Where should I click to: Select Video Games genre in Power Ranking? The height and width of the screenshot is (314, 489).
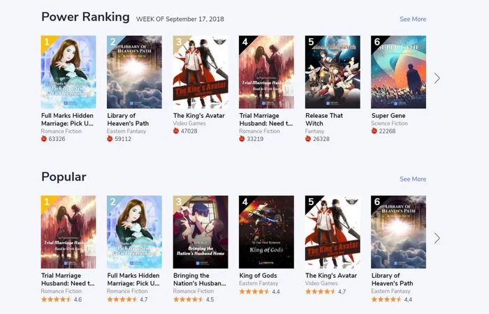pyautogui.click(x=189, y=124)
